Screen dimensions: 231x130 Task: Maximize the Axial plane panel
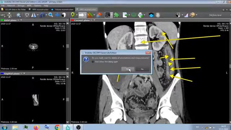(x=67, y=20)
